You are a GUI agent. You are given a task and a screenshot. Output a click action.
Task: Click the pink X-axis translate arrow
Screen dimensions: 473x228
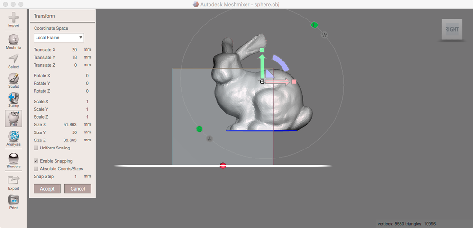coord(278,82)
